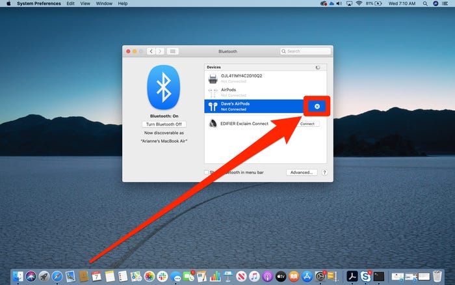Click the Connect button for EDIFIER Exclaim Connect
This screenshot has height=285, width=455.
point(307,124)
